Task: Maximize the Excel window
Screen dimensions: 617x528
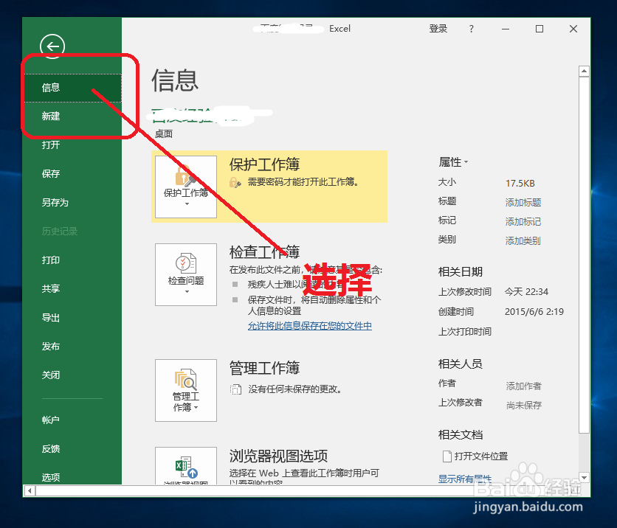Action: point(540,29)
